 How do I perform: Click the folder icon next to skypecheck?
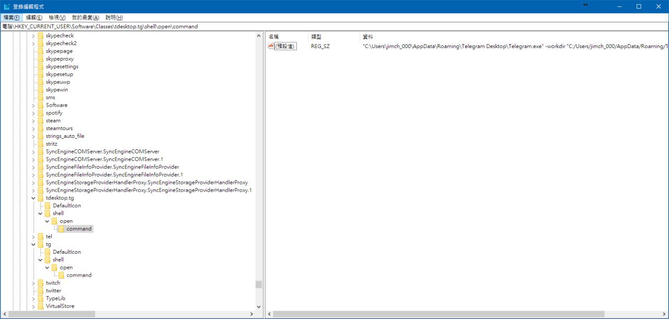(41, 36)
